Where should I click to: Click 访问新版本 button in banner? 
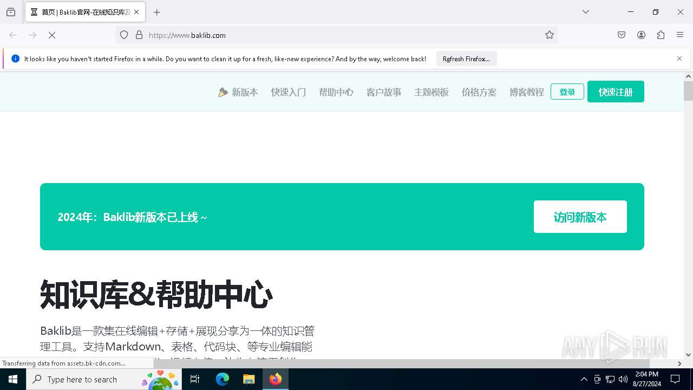580,217
